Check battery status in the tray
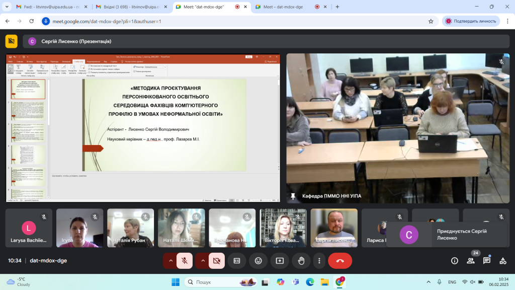The width and height of the screenshot is (515, 290). (x=481, y=282)
